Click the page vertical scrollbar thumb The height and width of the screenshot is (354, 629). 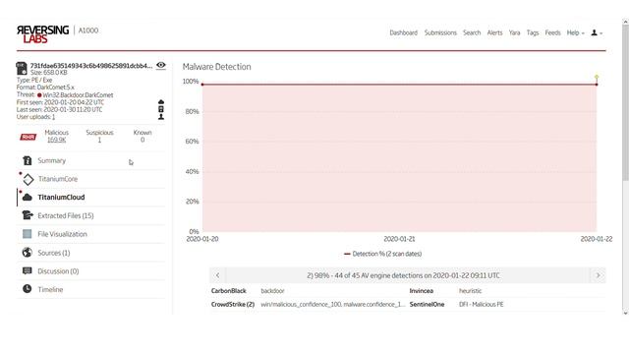click(625, 103)
